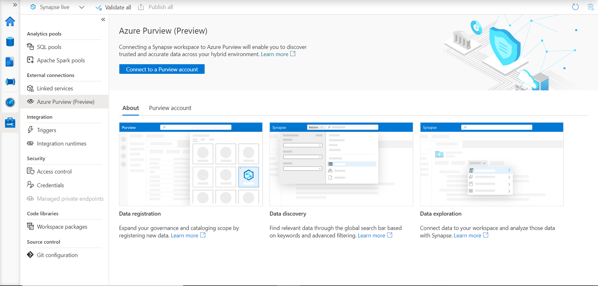Expand the left navigation rail
This screenshot has width=598, height=286.
[x=15, y=5]
